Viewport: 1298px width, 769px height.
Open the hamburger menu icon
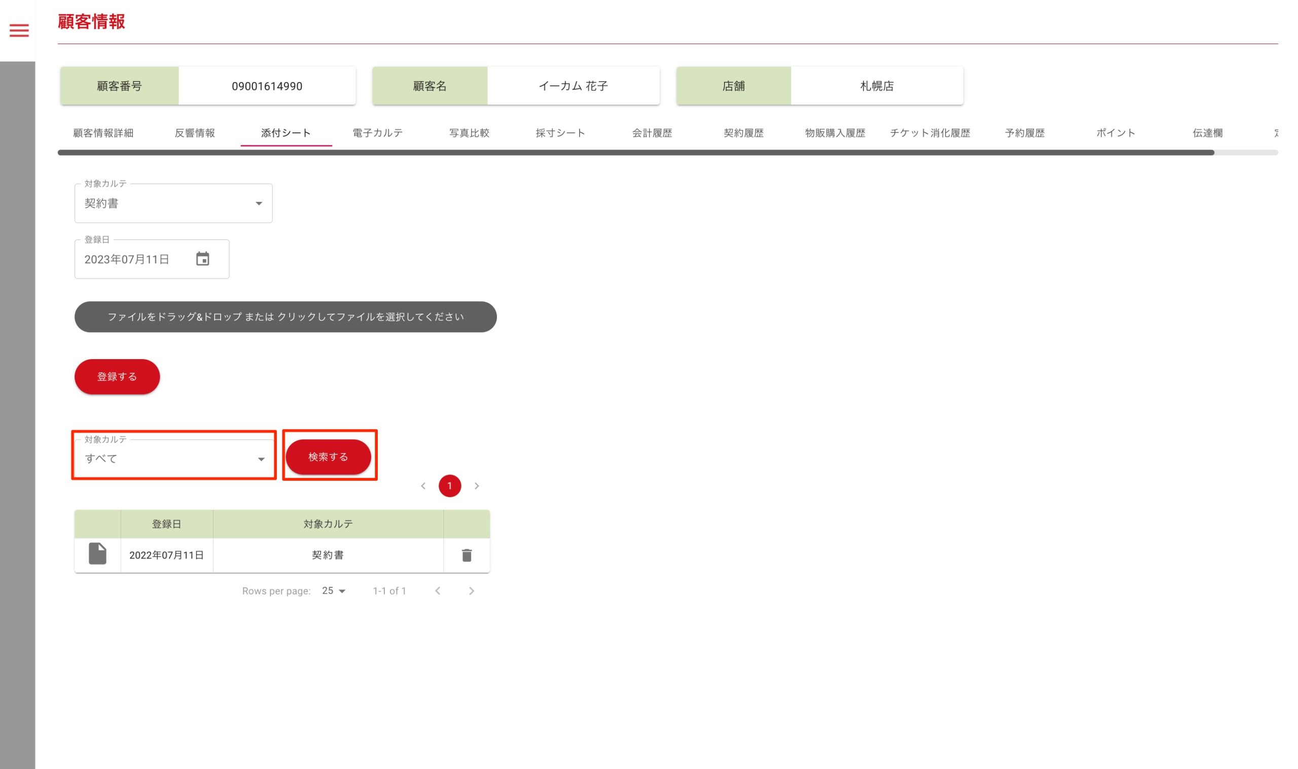click(x=19, y=30)
